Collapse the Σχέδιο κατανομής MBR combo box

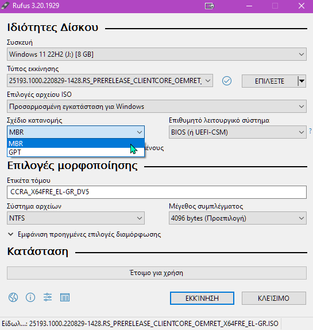[76, 132]
